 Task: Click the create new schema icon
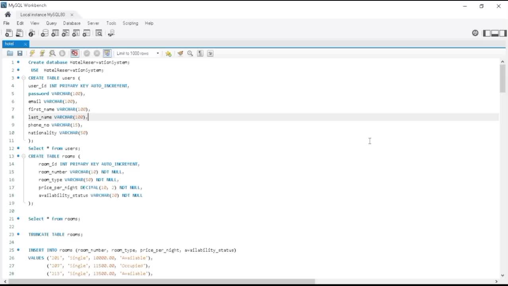[x=45, y=33]
